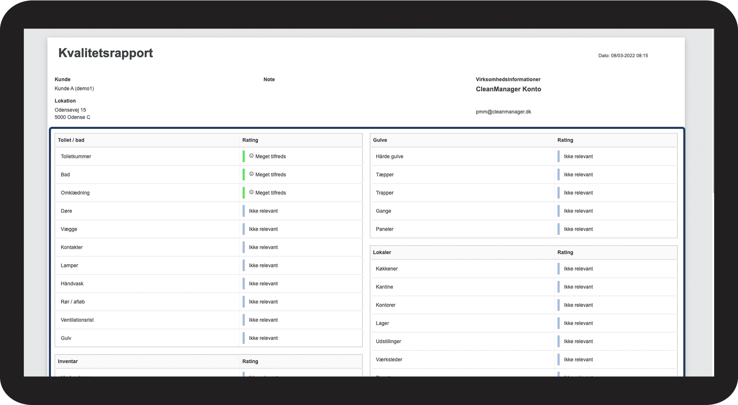Click the Køkkener row under Lokaler

click(x=523, y=269)
